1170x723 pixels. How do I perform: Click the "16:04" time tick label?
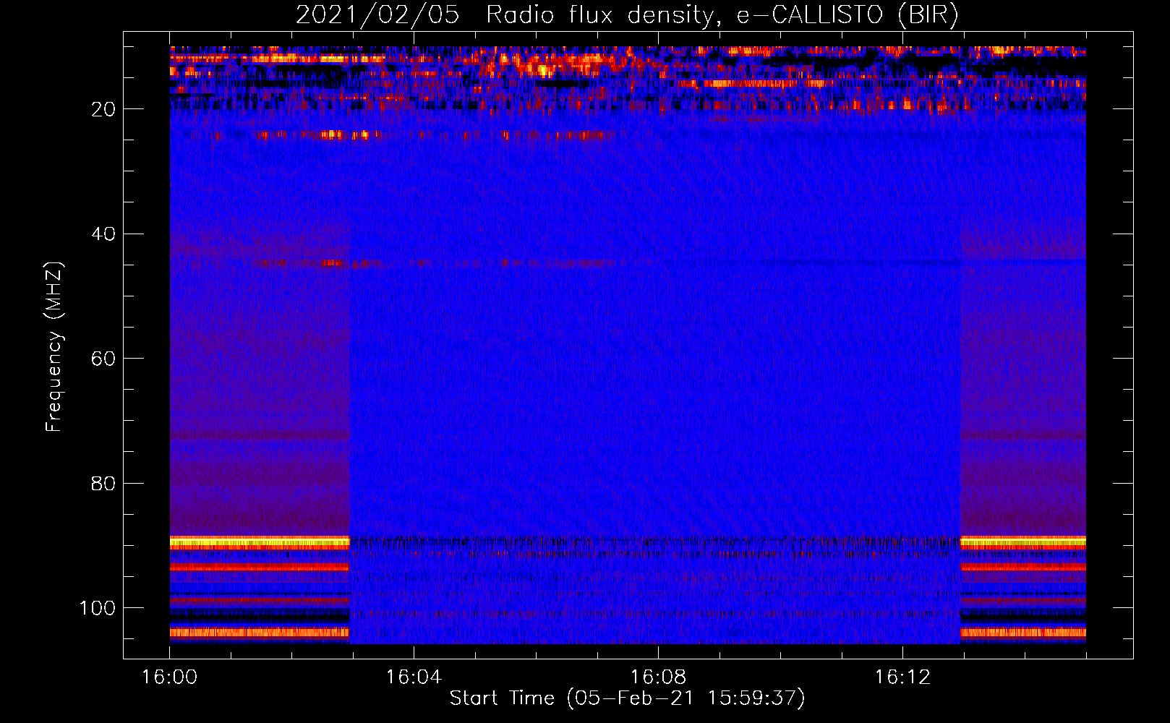(x=414, y=677)
